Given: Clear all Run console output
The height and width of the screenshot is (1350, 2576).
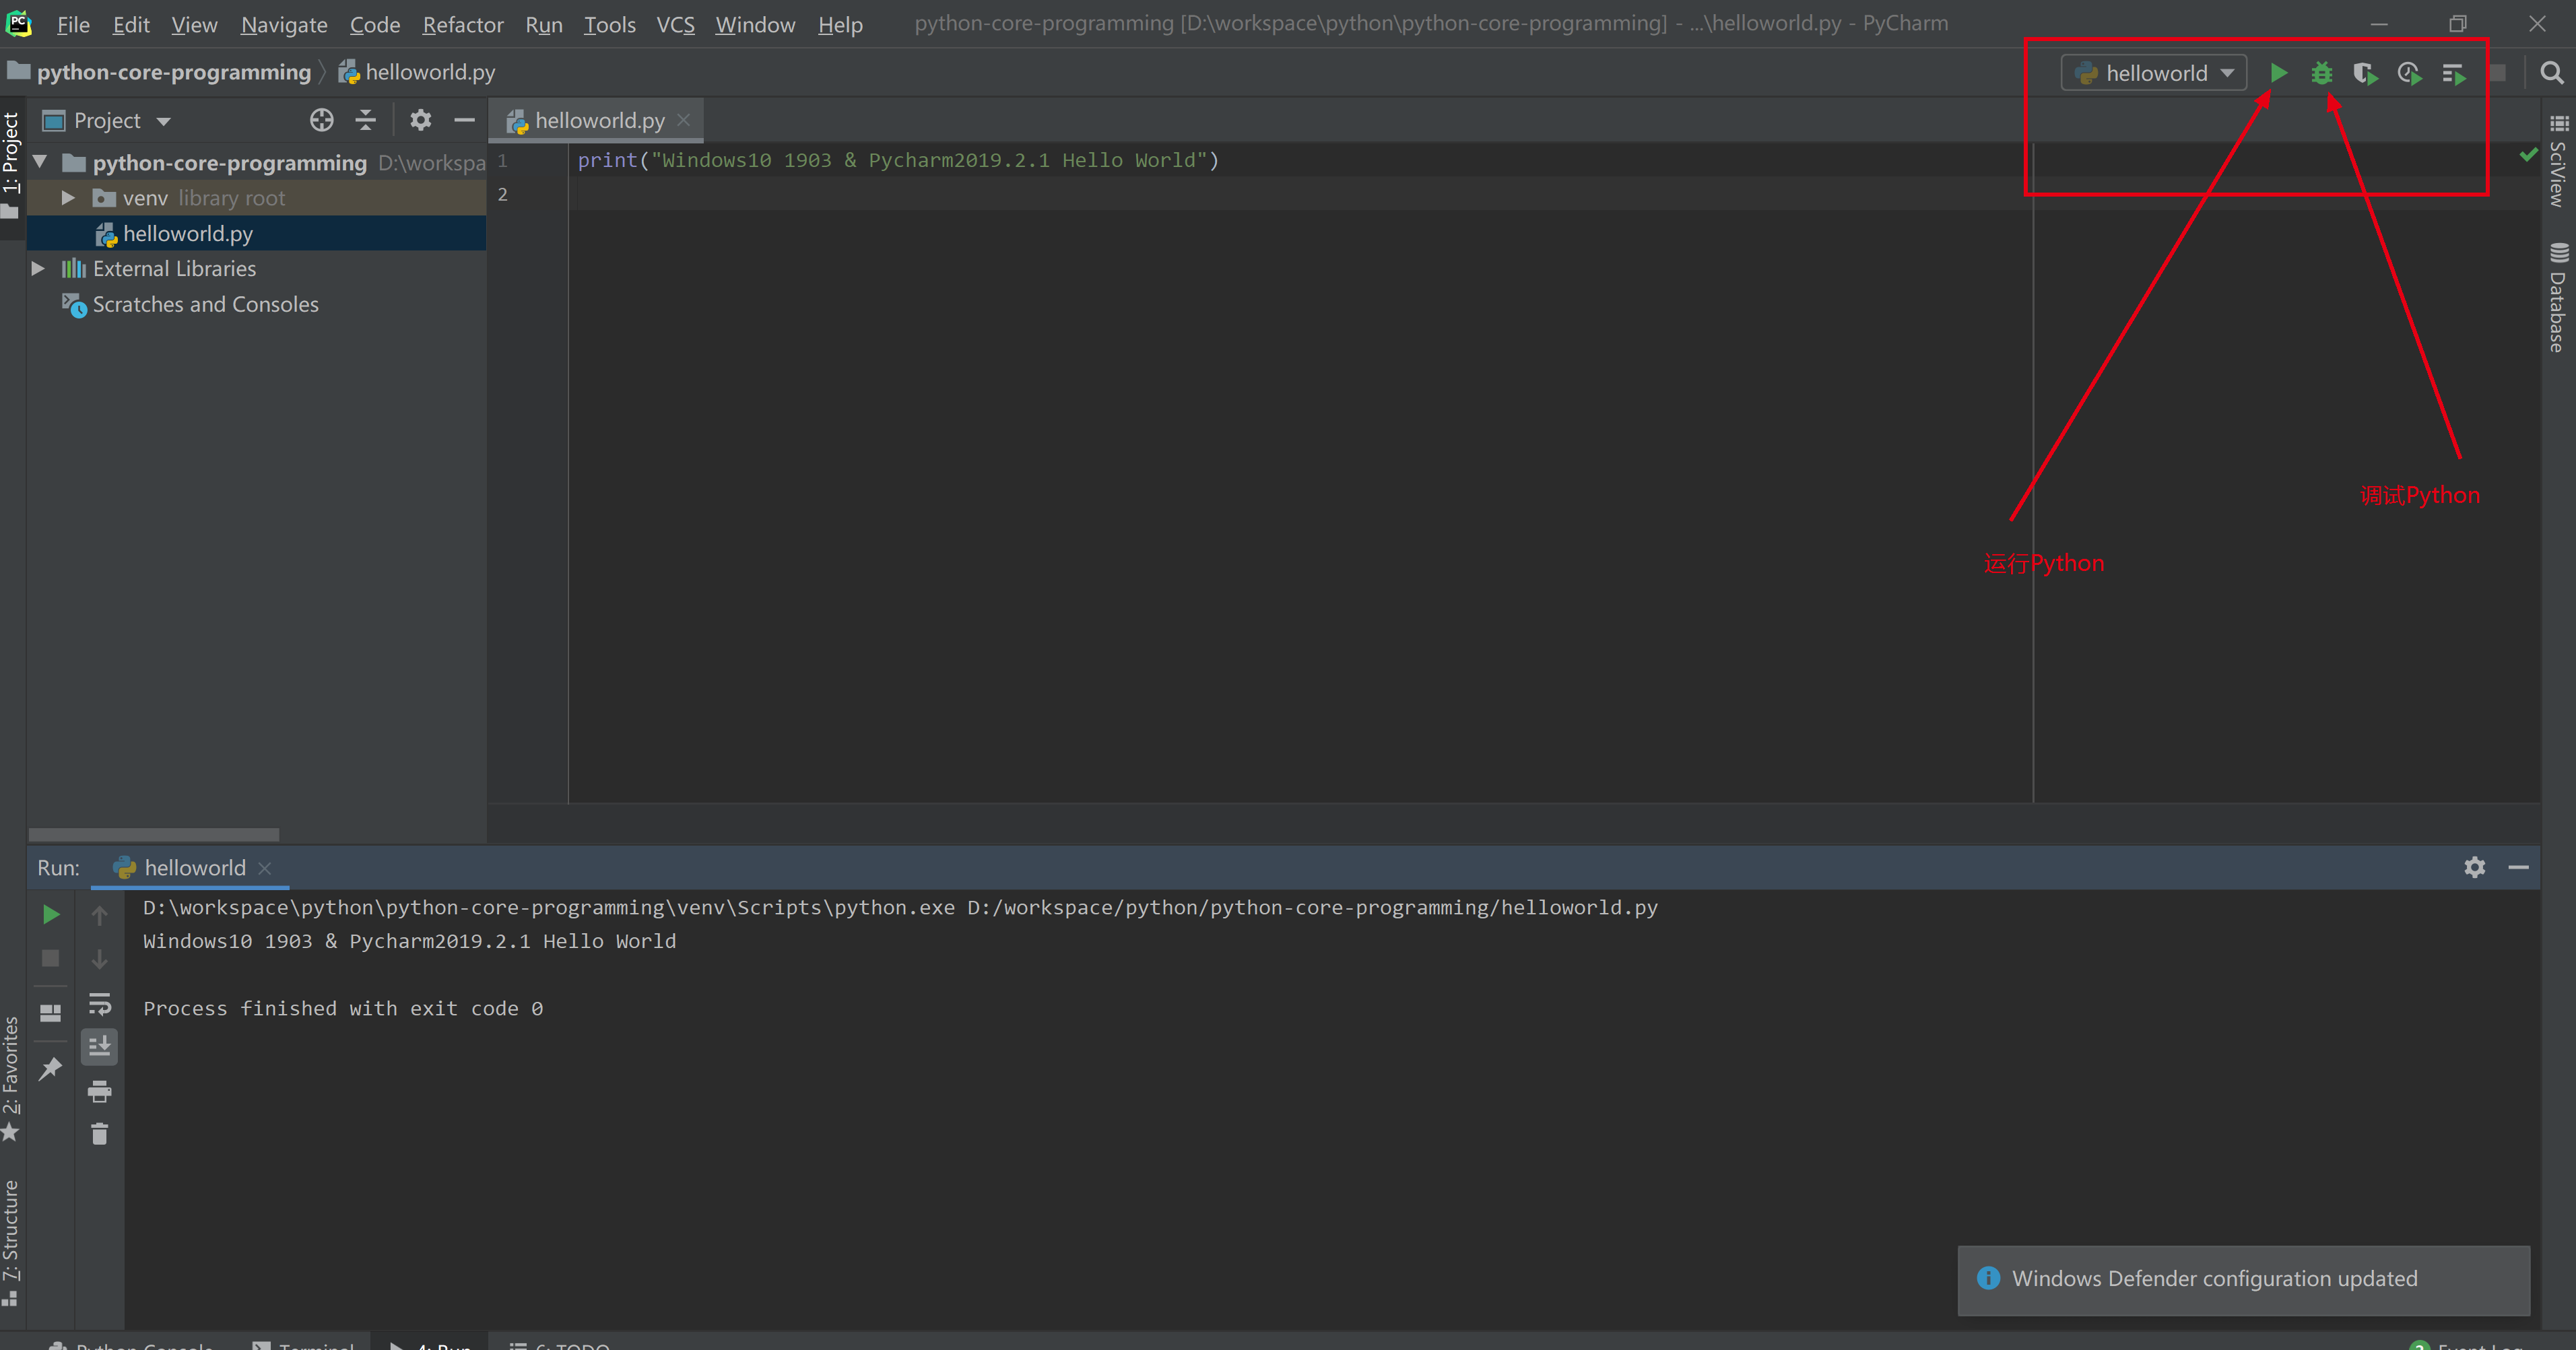Looking at the screenshot, I should click(99, 1134).
